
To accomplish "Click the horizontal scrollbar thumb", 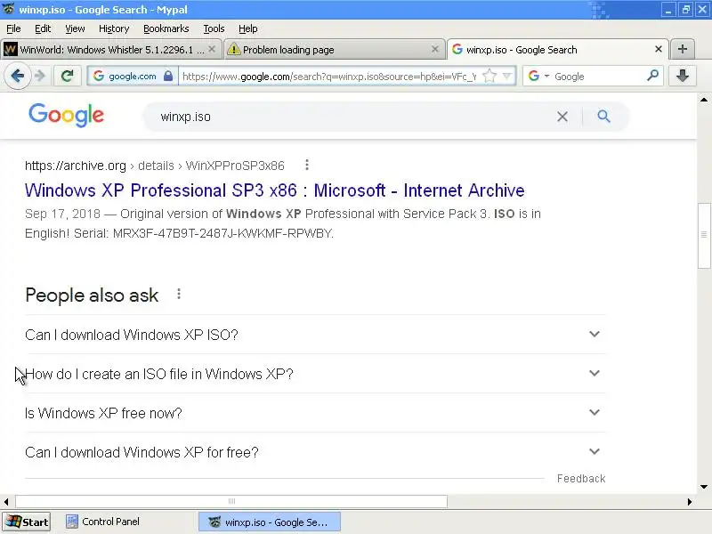I will 231,501.
